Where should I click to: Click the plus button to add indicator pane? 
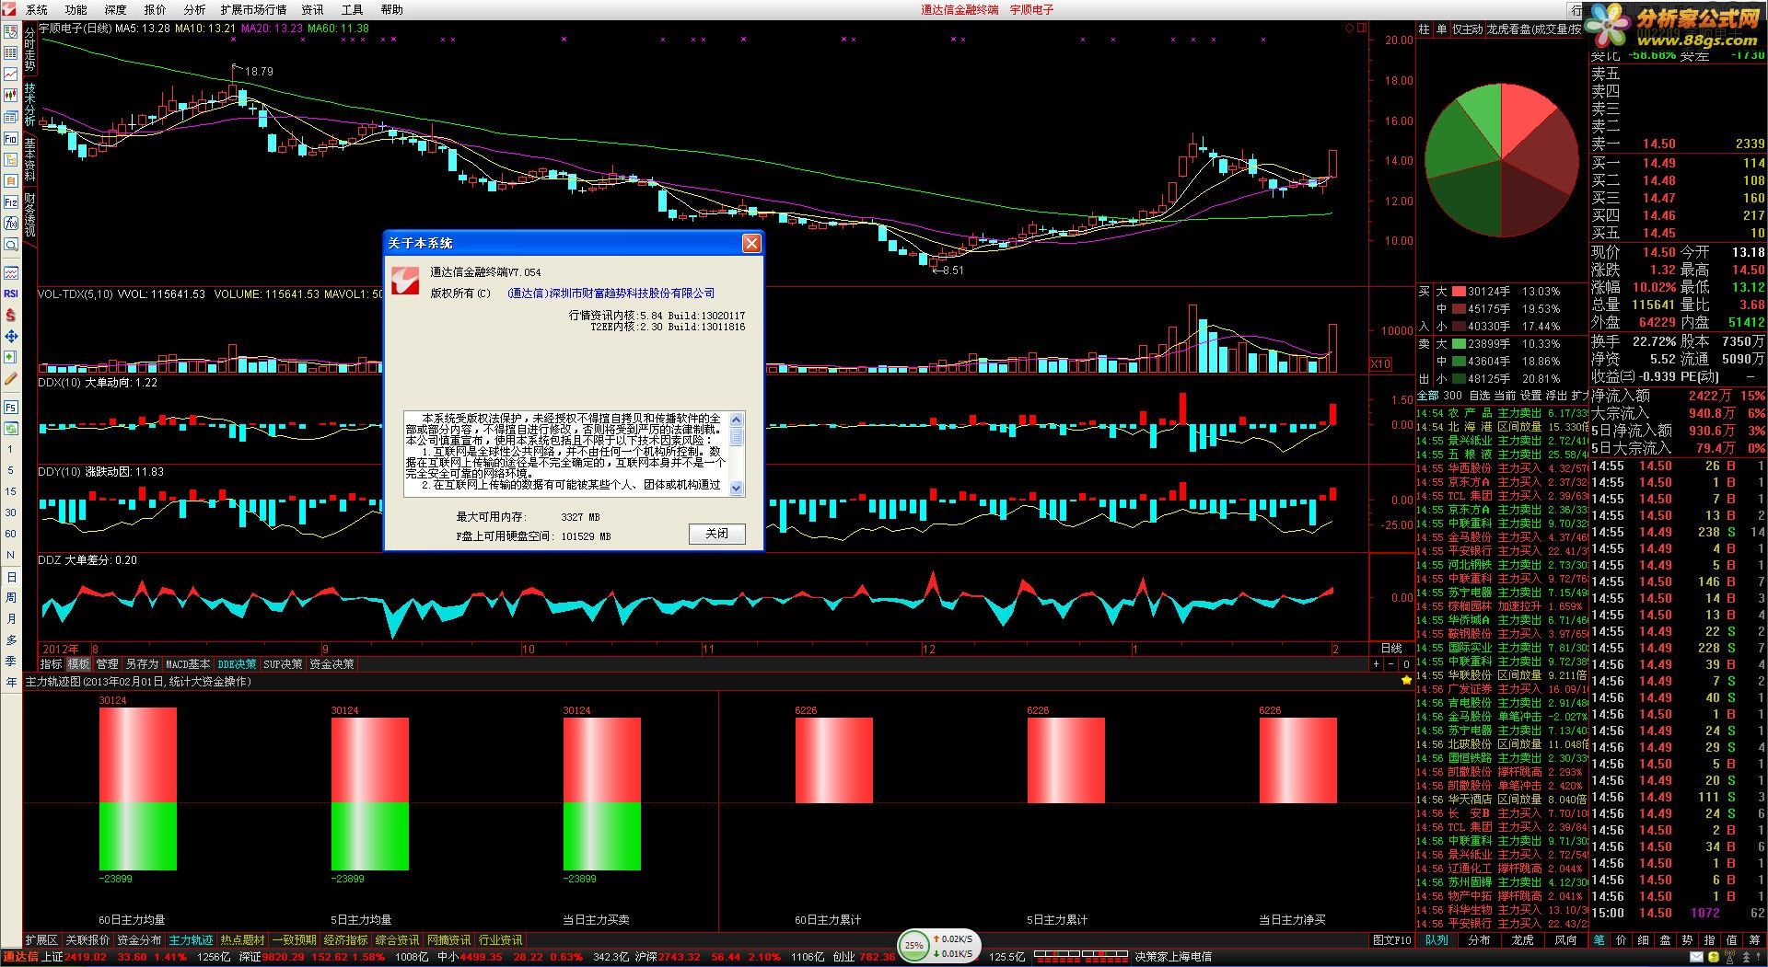1377,664
